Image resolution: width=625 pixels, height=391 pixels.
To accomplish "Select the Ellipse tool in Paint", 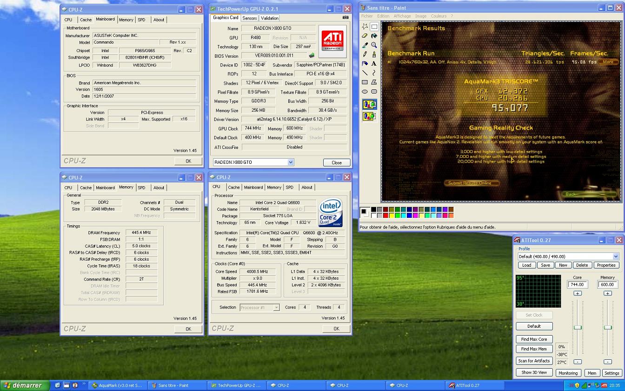I will (x=365, y=91).
